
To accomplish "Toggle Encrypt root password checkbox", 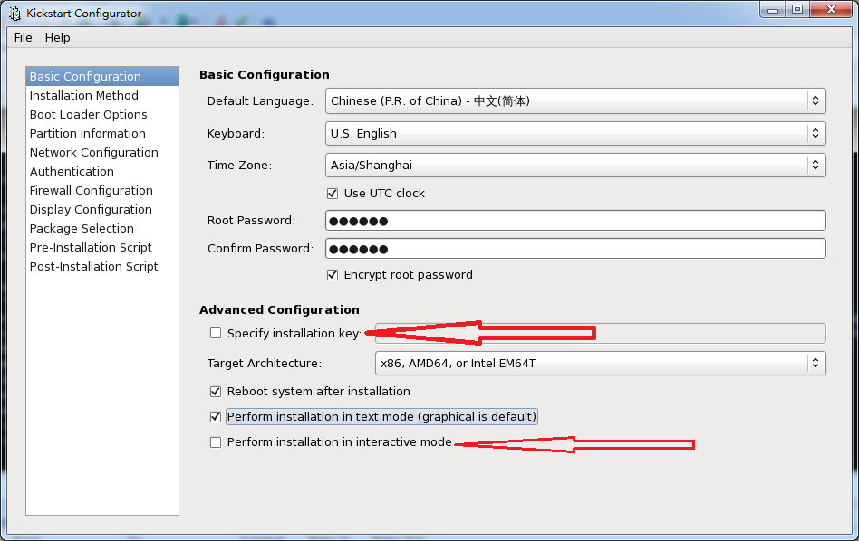I will pyautogui.click(x=333, y=274).
